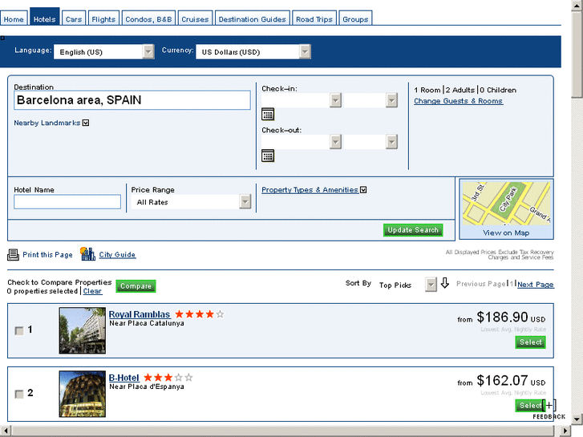Switch to the Cars tab

coord(74,18)
